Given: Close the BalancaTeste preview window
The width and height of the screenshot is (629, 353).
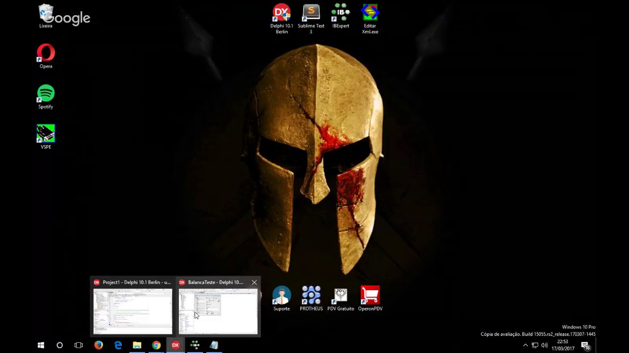Looking at the screenshot, I should point(254,282).
